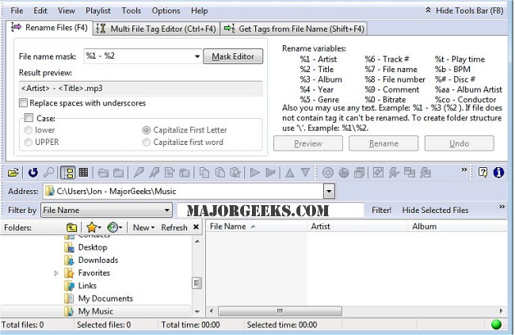Toggle the folder tree view icon
The height and width of the screenshot is (335, 515).
tap(68, 173)
